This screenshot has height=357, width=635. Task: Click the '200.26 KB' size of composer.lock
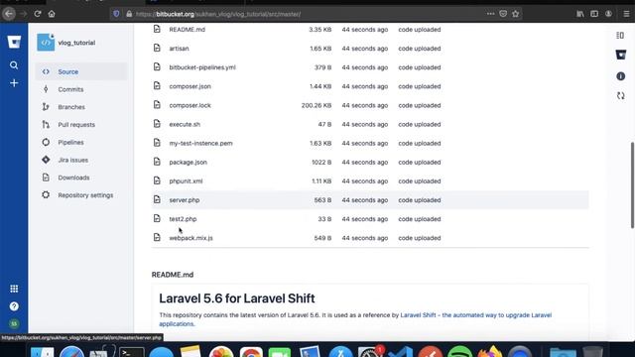[x=317, y=105]
